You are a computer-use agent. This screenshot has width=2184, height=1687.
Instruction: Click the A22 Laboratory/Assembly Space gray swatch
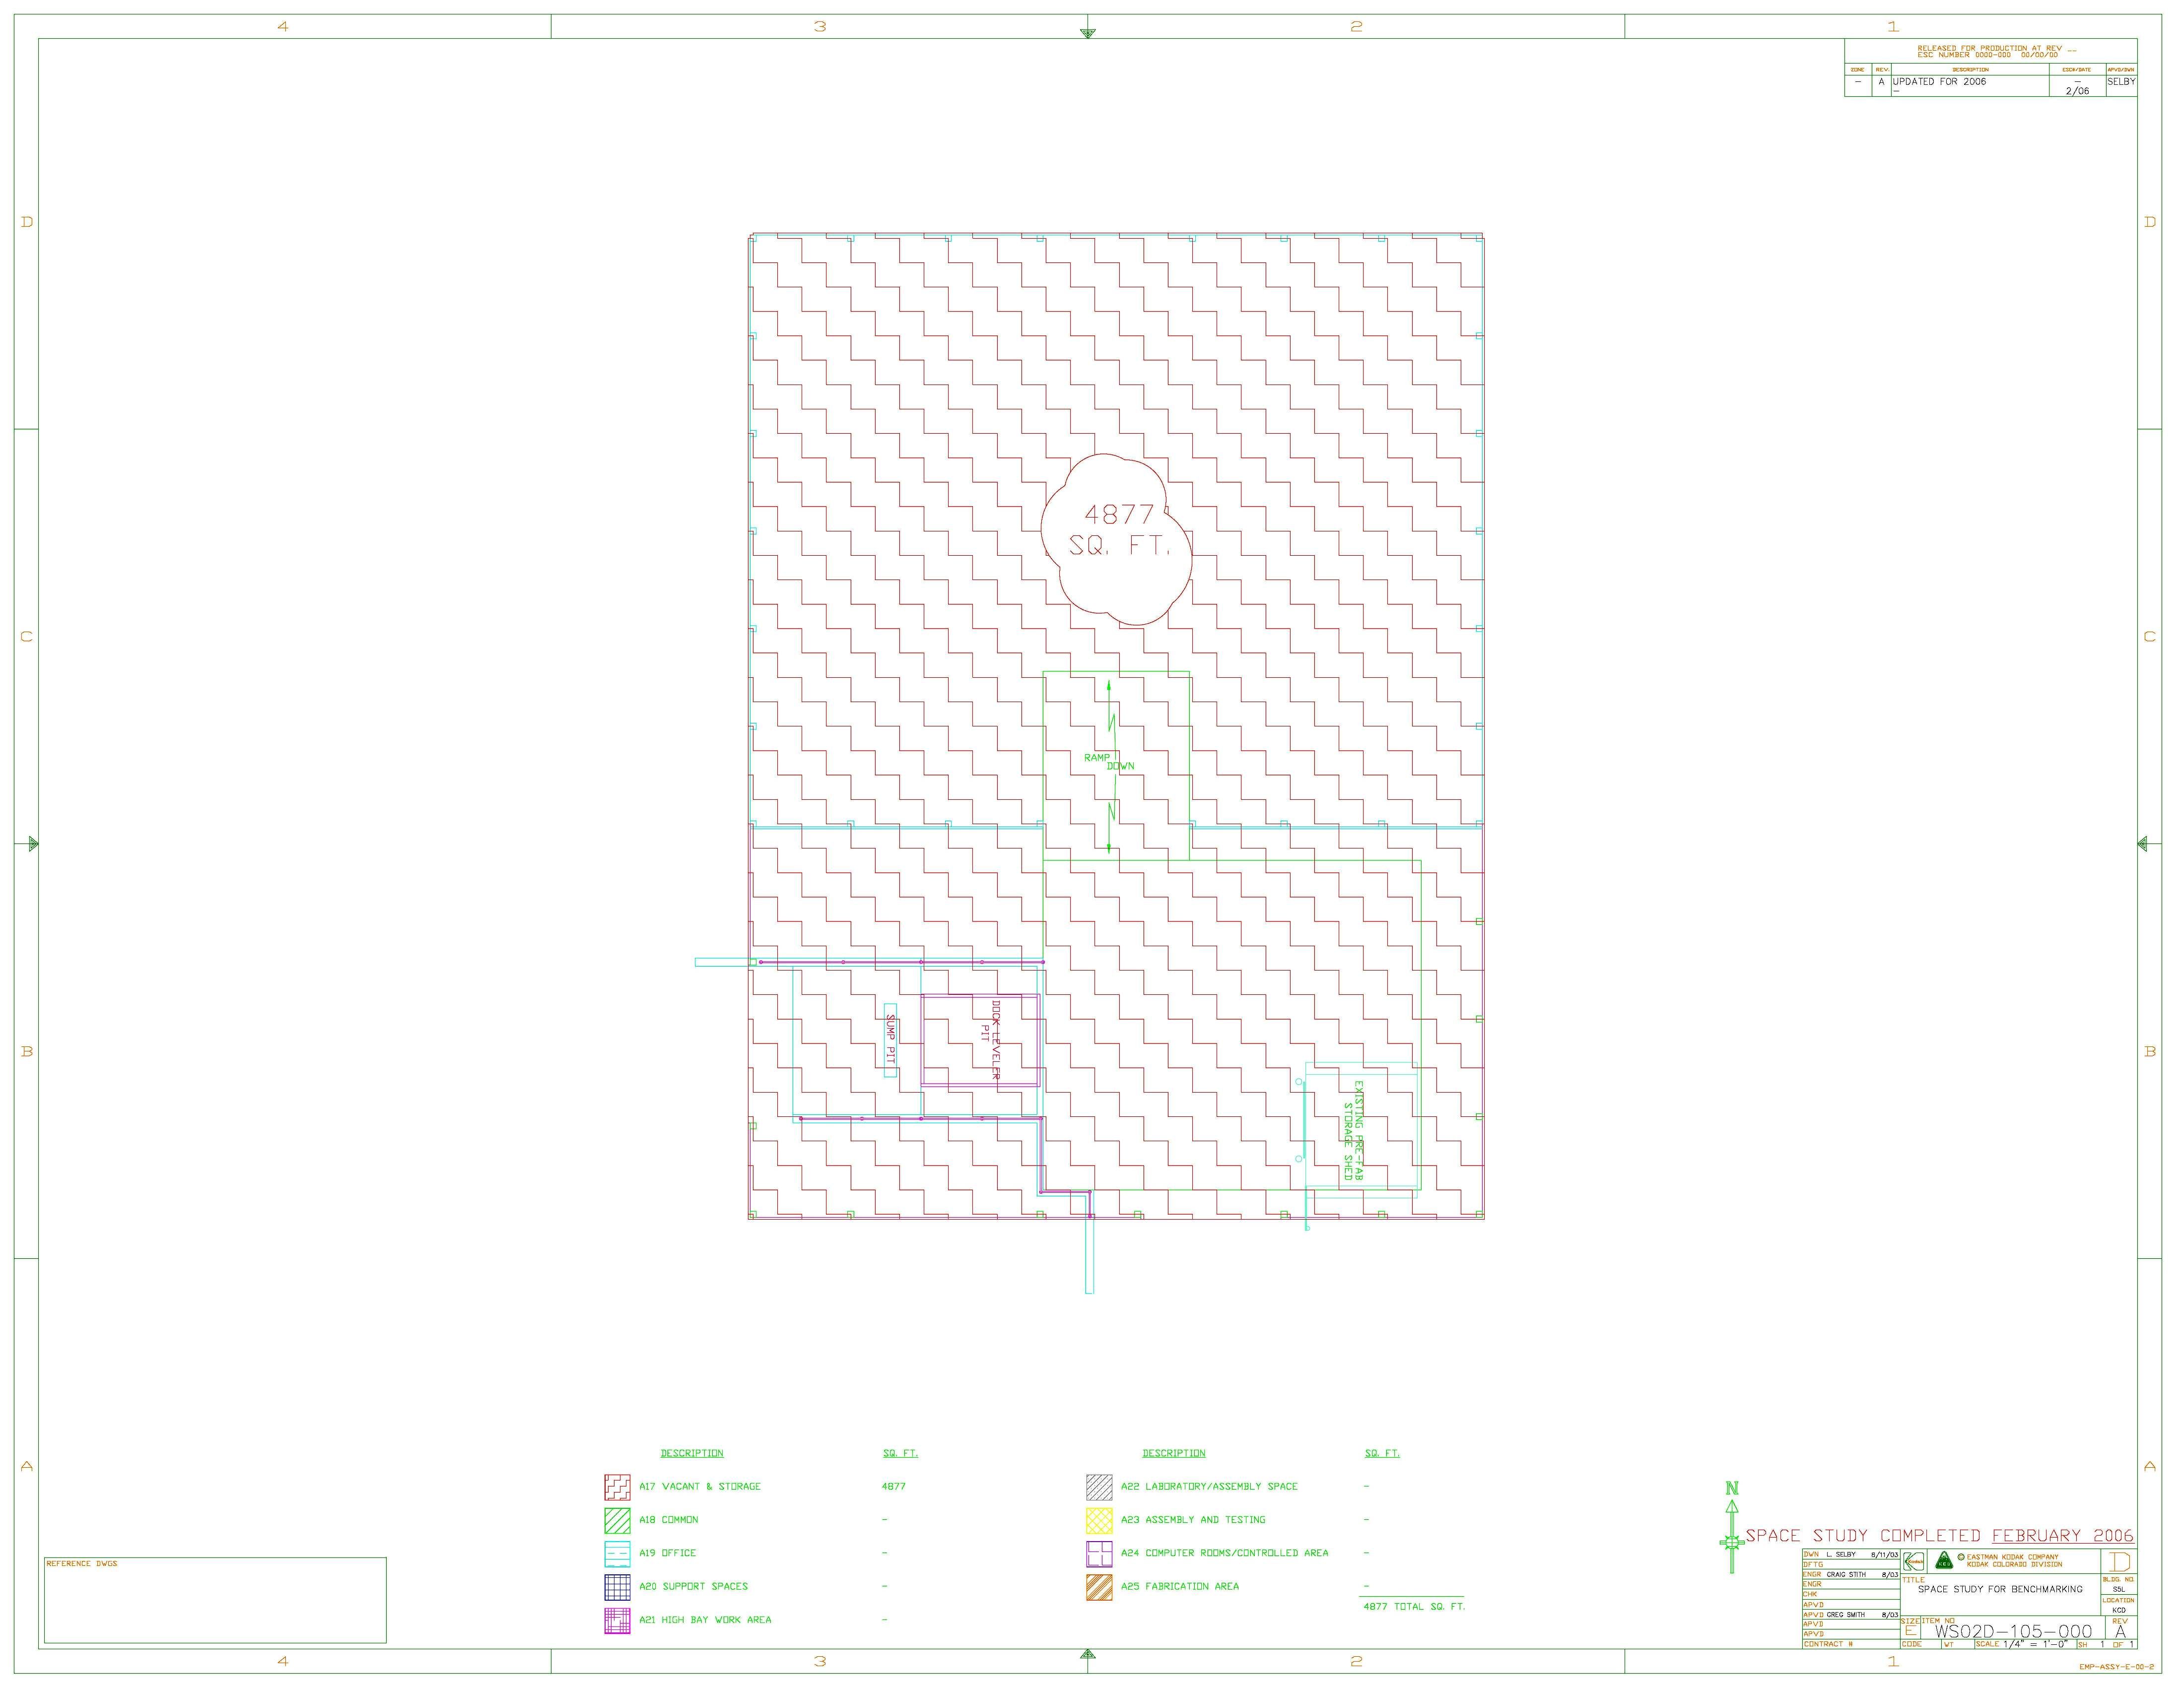1099,1487
